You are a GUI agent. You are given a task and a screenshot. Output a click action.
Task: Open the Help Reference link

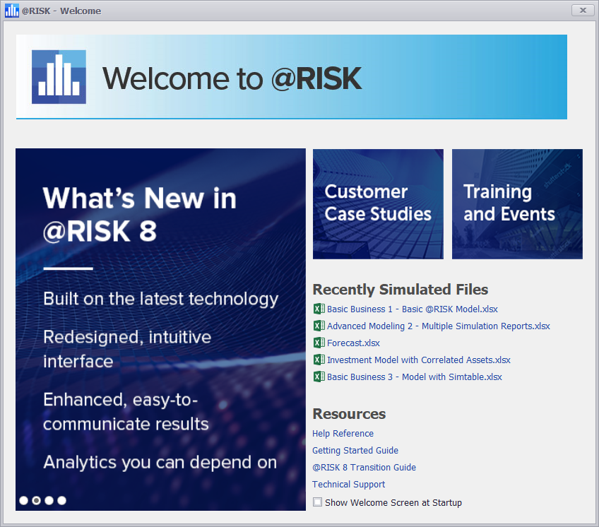pyautogui.click(x=343, y=434)
